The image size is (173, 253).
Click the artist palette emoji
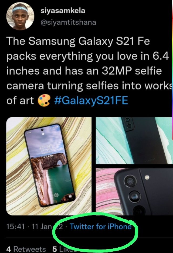(x=44, y=100)
